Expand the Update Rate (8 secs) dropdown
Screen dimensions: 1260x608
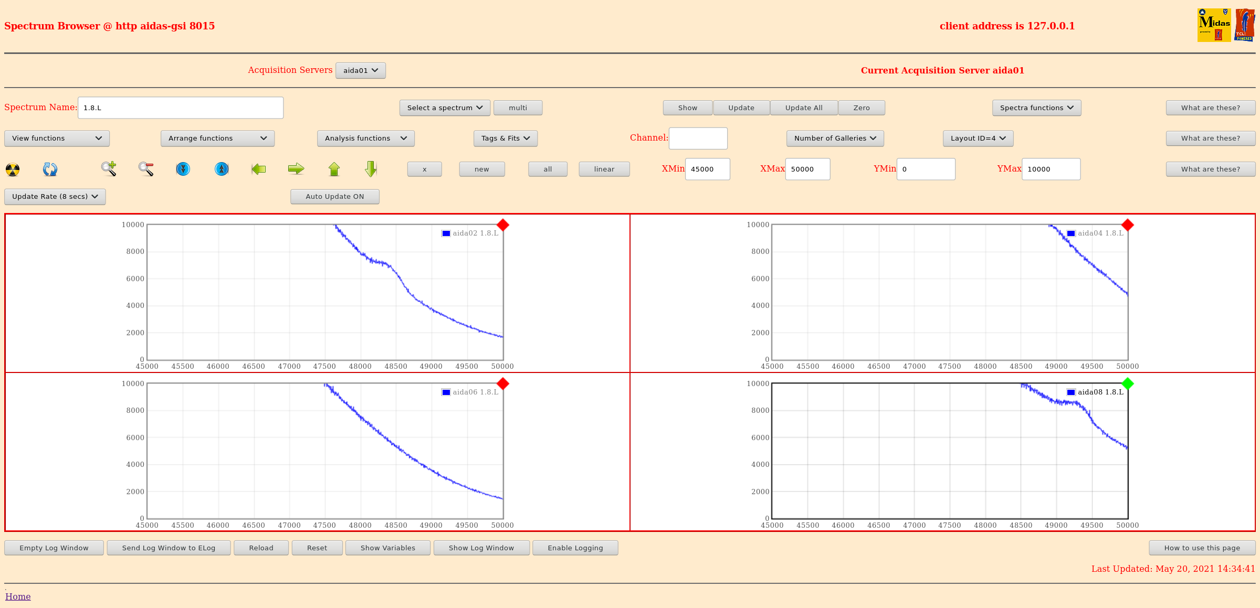(55, 197)
